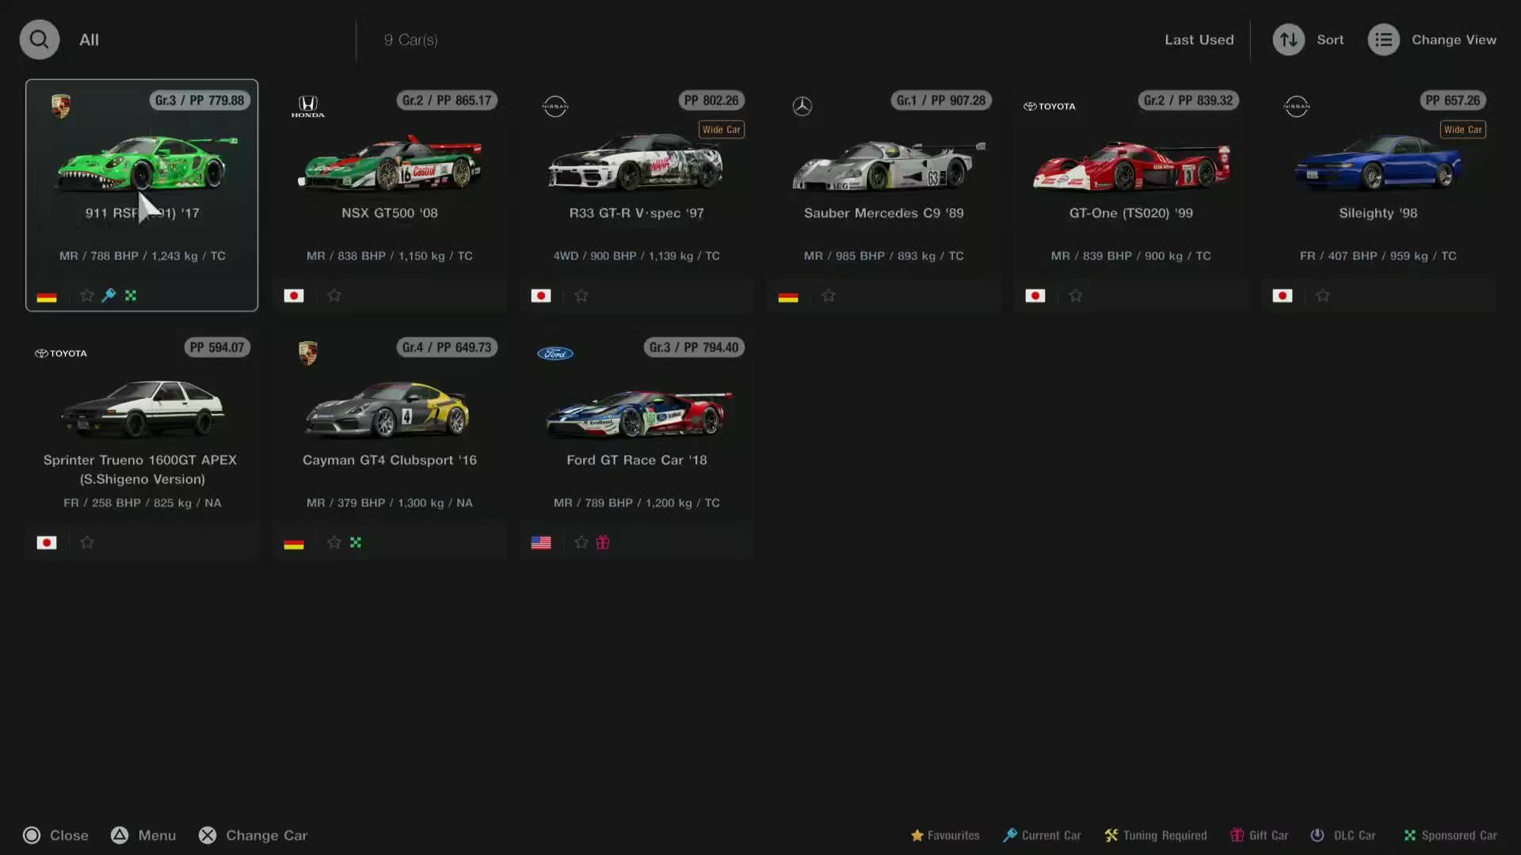This screenshot has width=1521, height=855.
Task: Toggle favourite star on Sprinter Trueno card
Action: click(87, 542)
